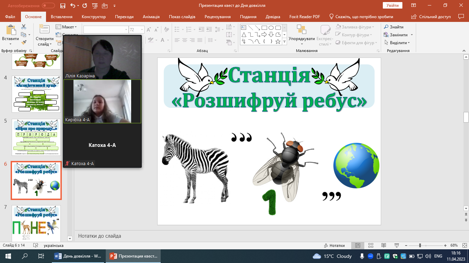Switch to the Анімація tab
The height and width of the screenshot is (263, 469).
pyautogui.click(x=151, y=17)
